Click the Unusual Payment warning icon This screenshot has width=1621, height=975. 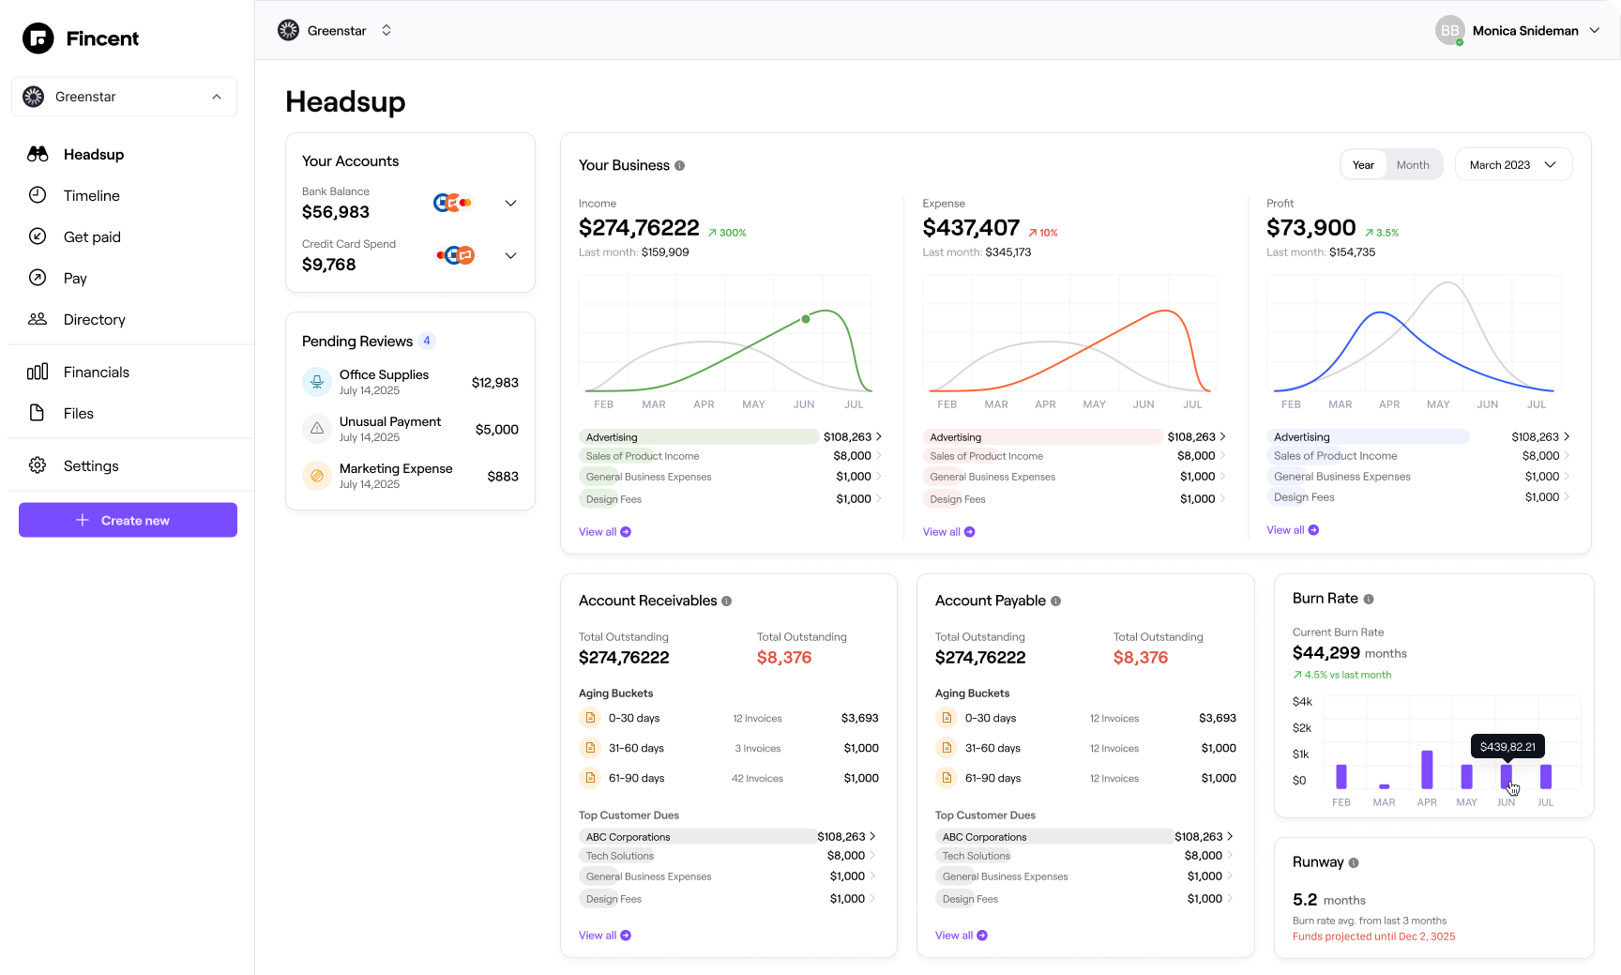pyautogui.click(x=317, y=428)
